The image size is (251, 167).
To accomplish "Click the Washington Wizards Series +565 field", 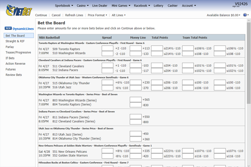I will pyautogui.click(x=136, y=99).
